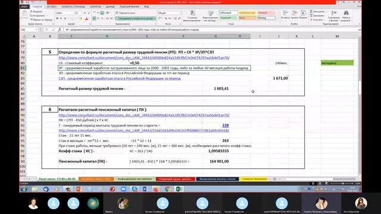Open Chrome from the Windows taskbar
The width and height of the screenshot is (381, 214).
[x=167, y=189]
